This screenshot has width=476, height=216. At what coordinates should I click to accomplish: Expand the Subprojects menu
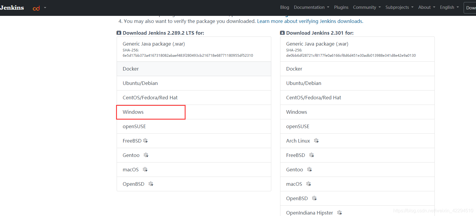[x=399, y=7]
